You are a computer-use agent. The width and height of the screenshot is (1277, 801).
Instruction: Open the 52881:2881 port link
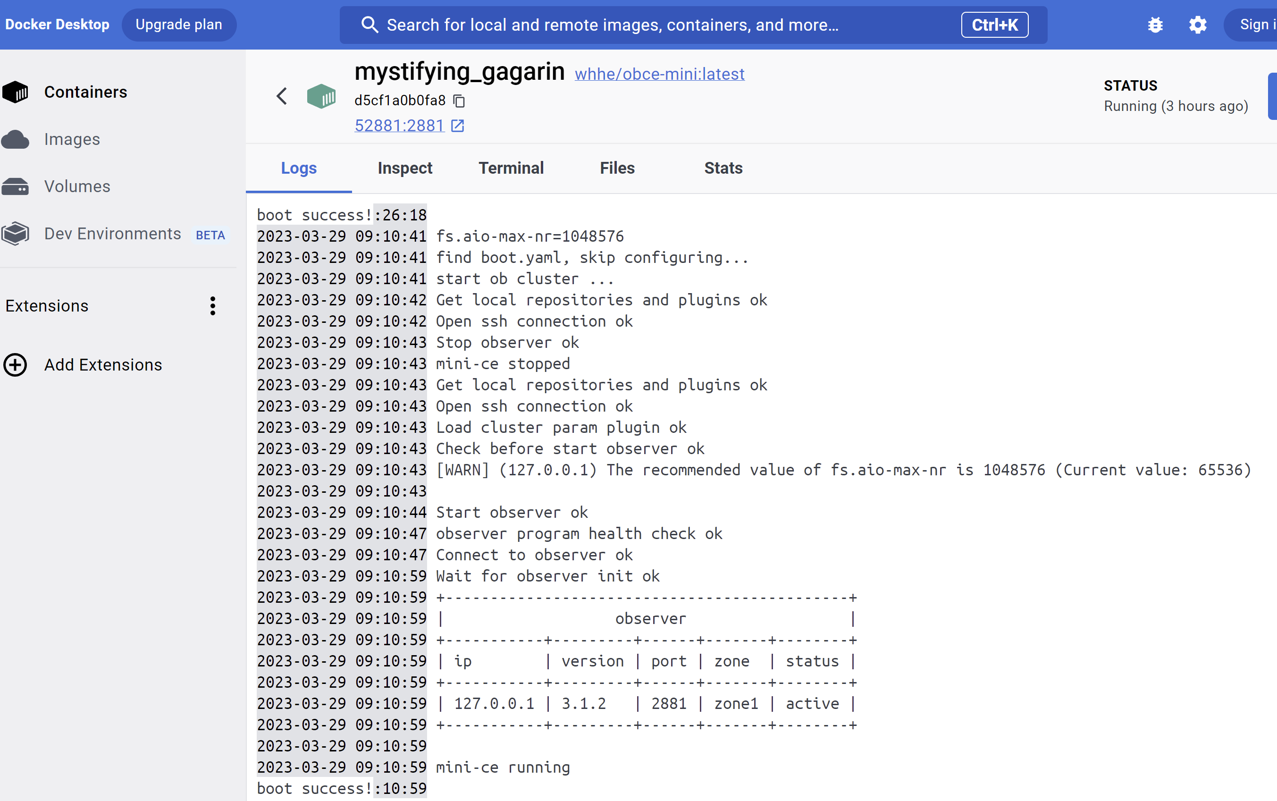(x=399, y=126)
